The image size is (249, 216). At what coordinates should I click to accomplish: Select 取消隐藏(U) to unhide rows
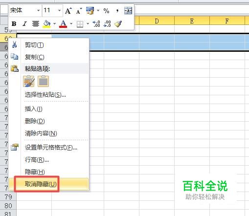(49, 184)
